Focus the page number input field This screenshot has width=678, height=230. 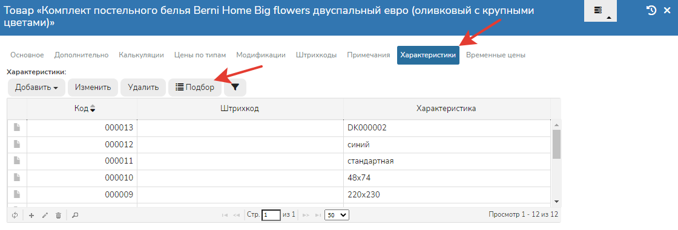point(271,214)
